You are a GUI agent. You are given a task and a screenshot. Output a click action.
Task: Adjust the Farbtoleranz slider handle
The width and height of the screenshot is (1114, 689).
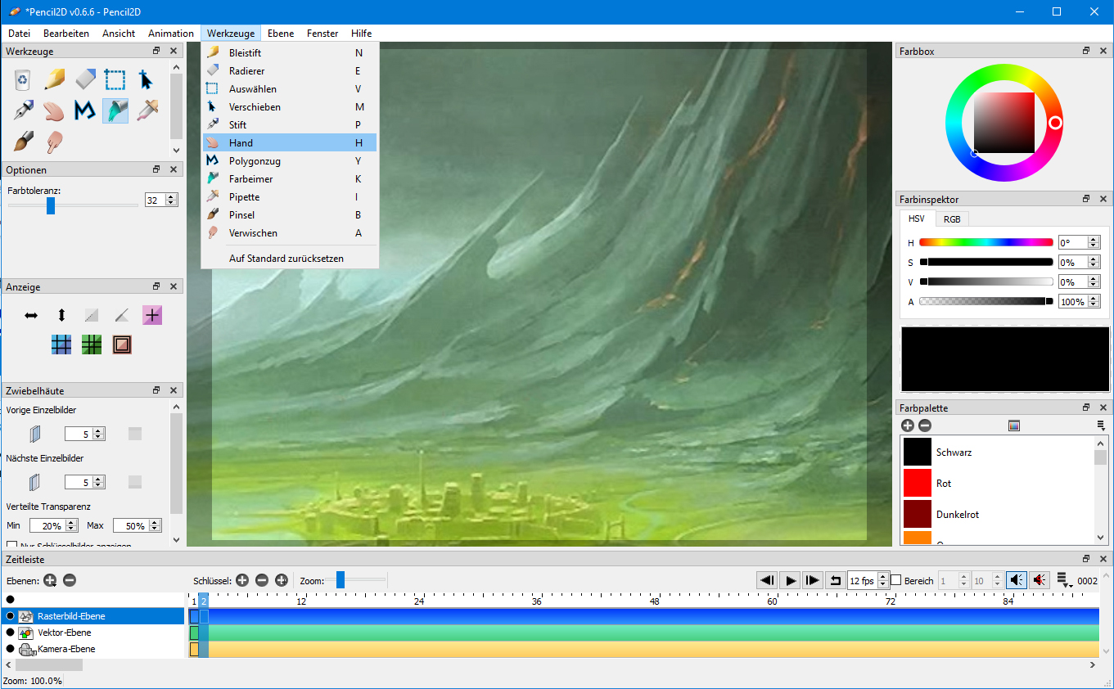[51, 205]
